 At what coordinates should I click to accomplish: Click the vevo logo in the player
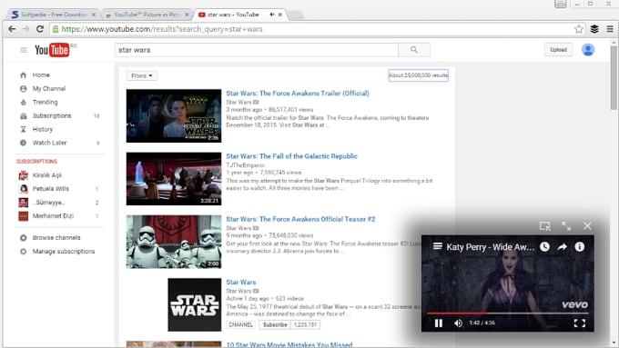click(x=574, y=304)
